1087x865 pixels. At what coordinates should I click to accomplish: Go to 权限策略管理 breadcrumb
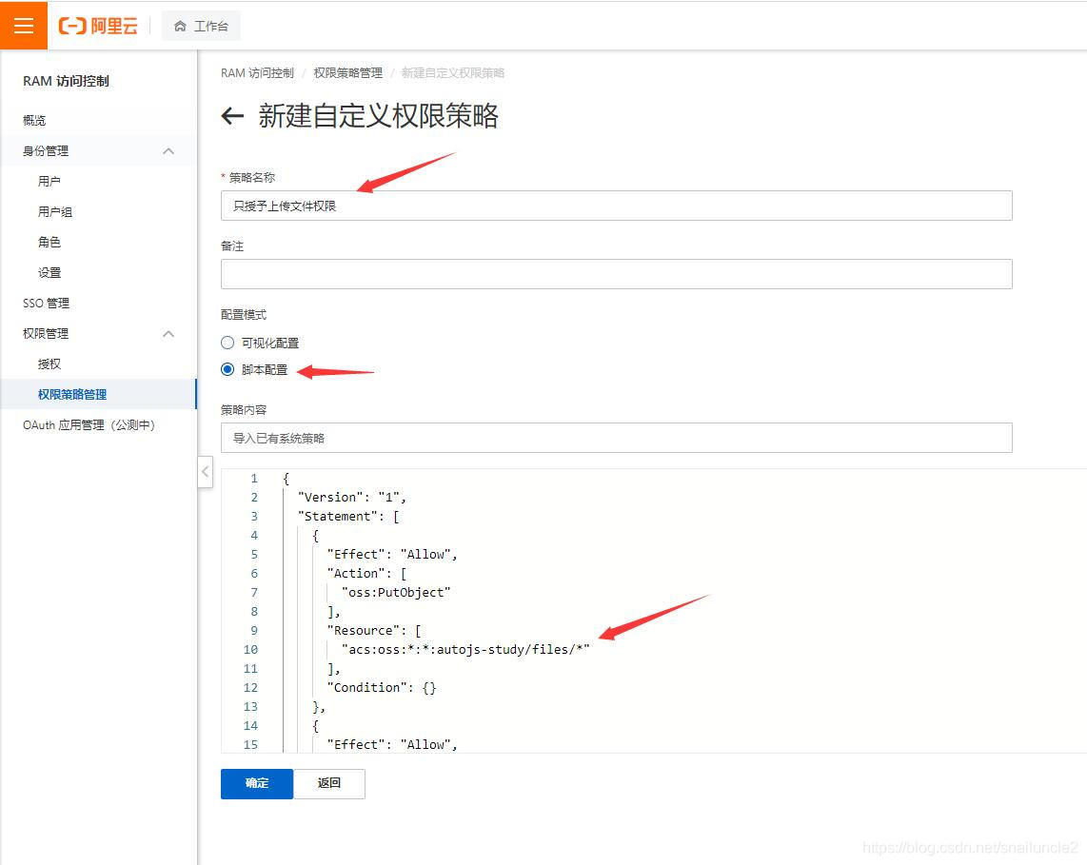click(348, 72)
